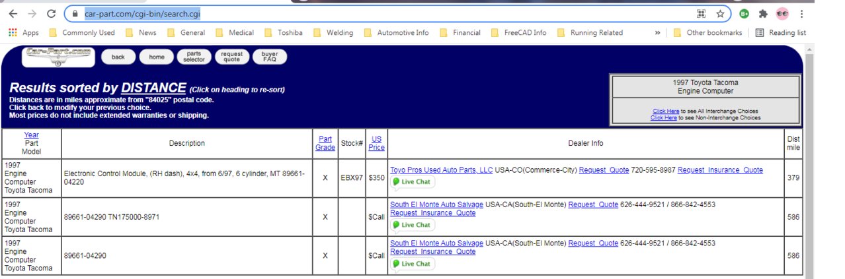Start Live Chat with Toyo Pros
Image resolution: width=845 pixels, height=279 pixels.
click(411, 181)
